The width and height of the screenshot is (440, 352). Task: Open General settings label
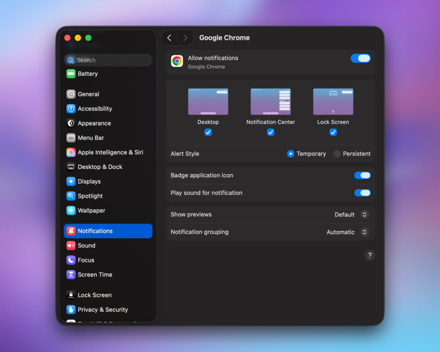[88, 94]
